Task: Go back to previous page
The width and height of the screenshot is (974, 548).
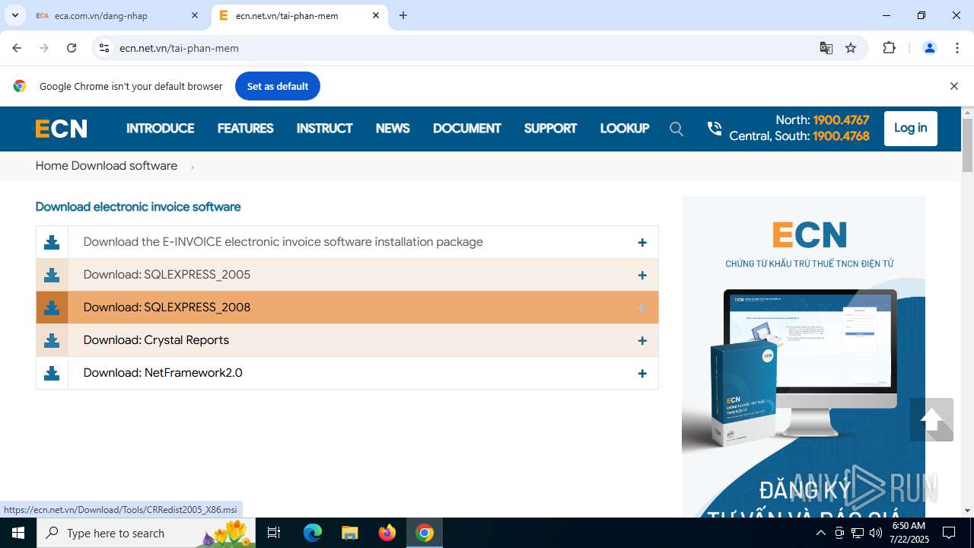Action: point(17,48)
